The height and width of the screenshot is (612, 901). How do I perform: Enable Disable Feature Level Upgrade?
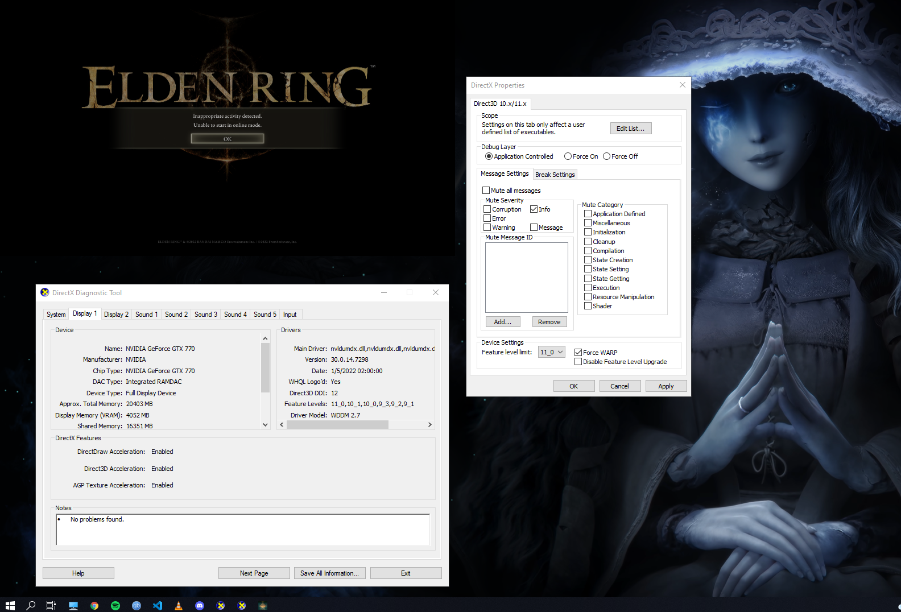point(578,362)
